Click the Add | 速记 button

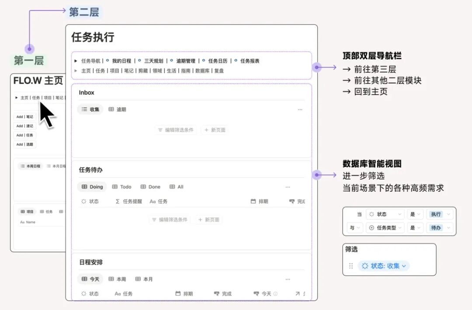24,126
